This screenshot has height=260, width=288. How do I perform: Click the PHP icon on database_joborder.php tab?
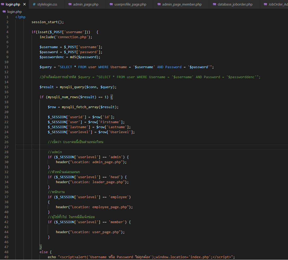tap(214, 4)
